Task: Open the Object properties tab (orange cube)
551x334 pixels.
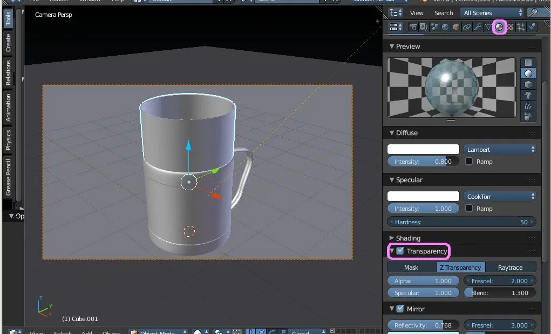Action: (456, 27)
